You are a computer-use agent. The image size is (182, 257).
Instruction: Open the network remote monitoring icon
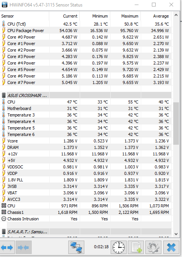pos(76,247)
